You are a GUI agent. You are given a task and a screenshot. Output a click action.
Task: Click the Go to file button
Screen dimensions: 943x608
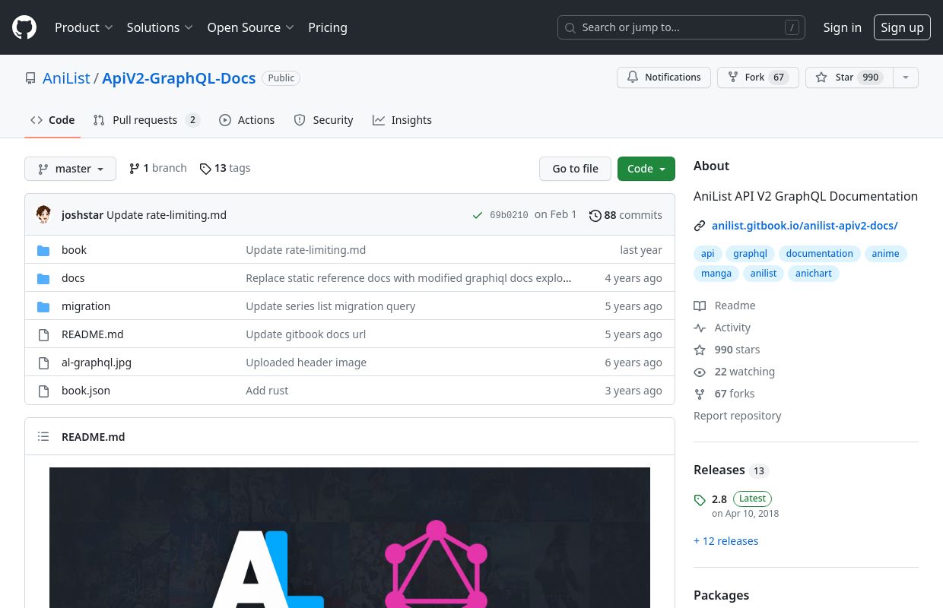[x=575, y=169]
